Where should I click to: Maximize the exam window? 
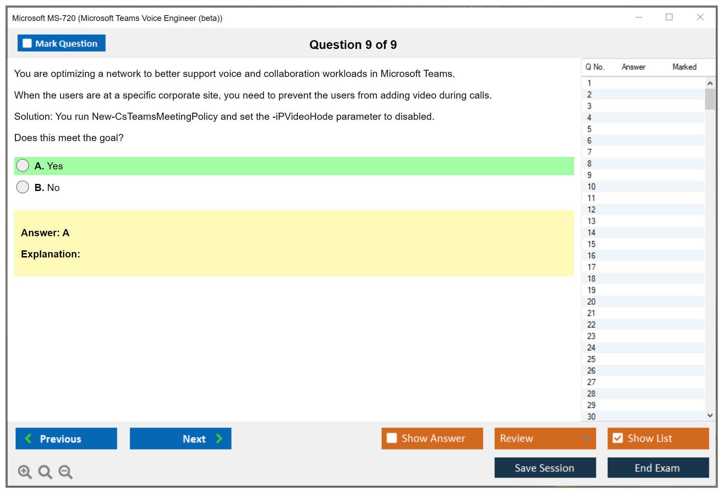pos(669,17)
